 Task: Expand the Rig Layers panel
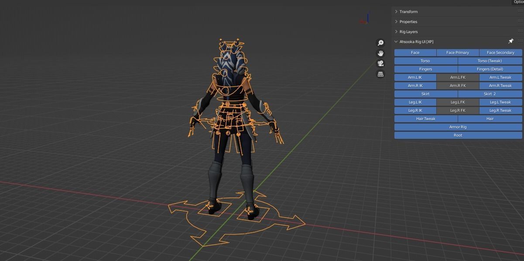396,32
